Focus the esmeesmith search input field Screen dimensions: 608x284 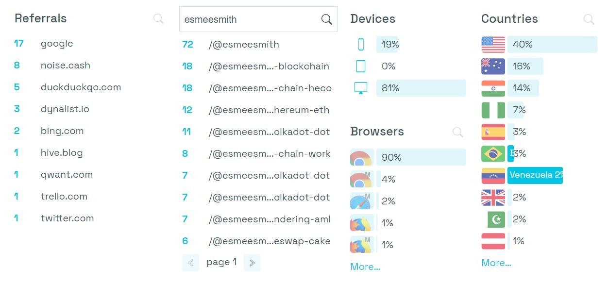[258, 19]
